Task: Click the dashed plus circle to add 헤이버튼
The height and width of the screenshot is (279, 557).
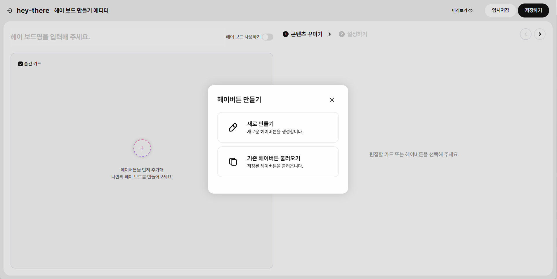Action: click(142, 148)
